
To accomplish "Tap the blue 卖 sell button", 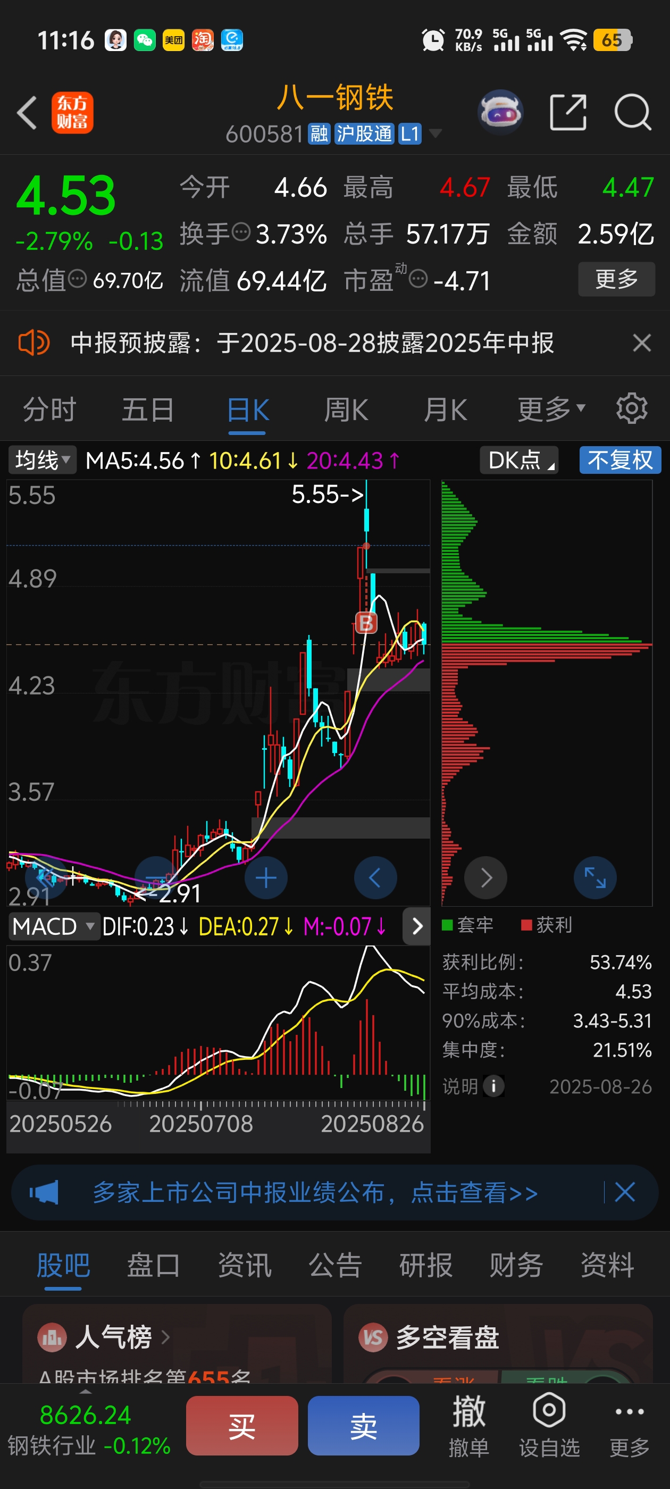I will click(364, 1425).
